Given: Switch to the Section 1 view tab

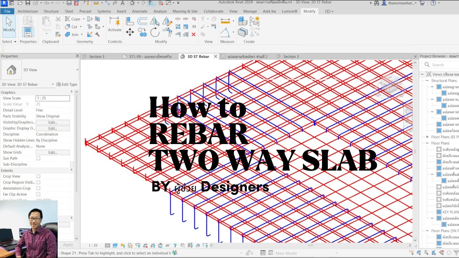Looking at the screenshot, I should [96, 57].
